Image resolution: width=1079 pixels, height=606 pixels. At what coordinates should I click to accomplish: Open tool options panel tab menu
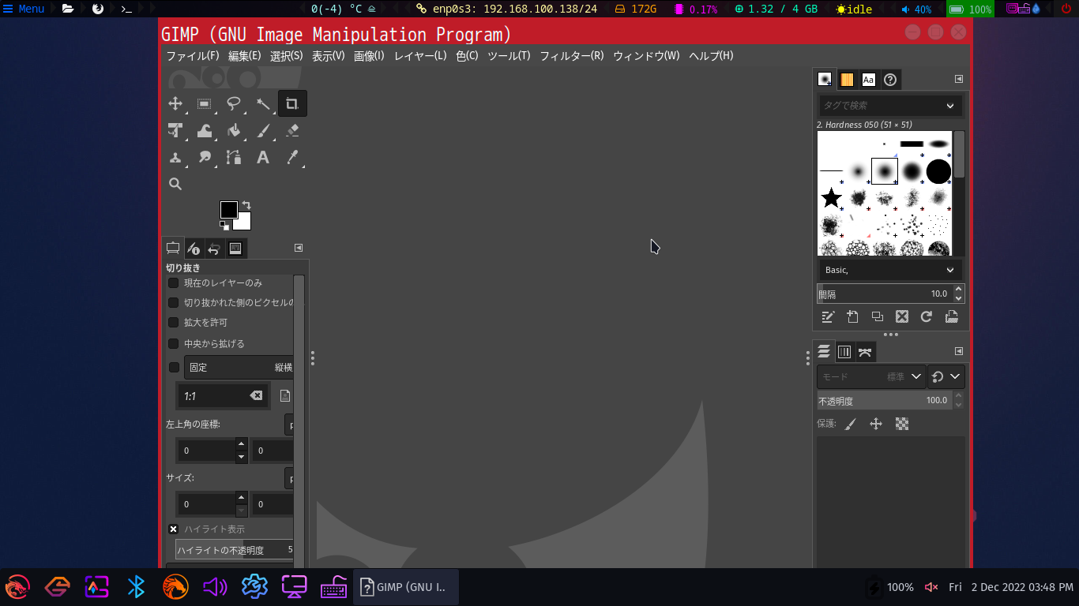(299, 248)
